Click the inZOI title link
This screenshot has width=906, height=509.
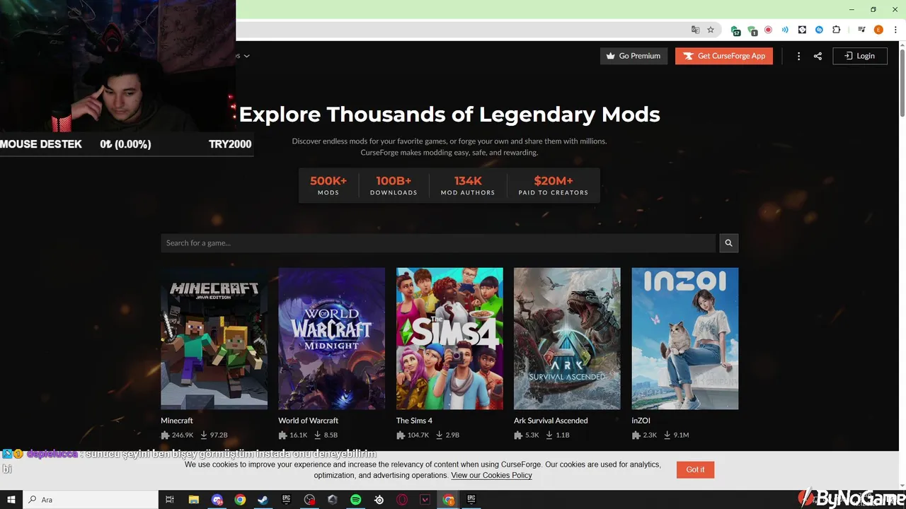(x=641, y=421)
